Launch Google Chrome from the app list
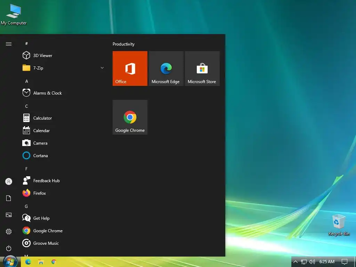The image size is (356, 267). tap(63, 231)
